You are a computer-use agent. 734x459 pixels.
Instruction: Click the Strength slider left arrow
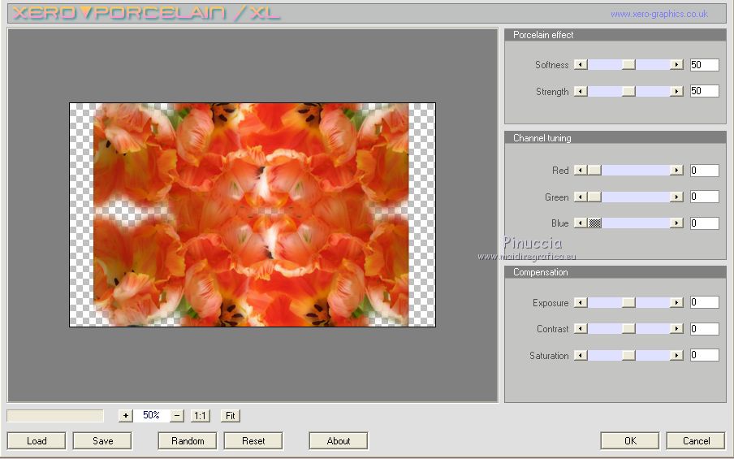tap(581, 91)
